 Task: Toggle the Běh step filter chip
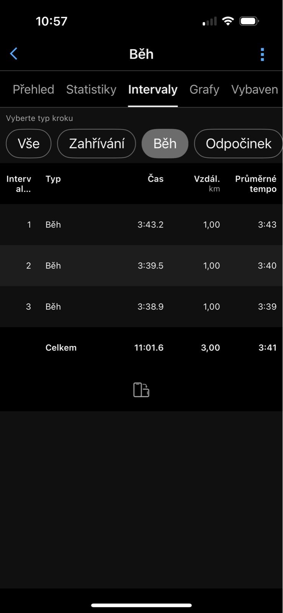165,144
